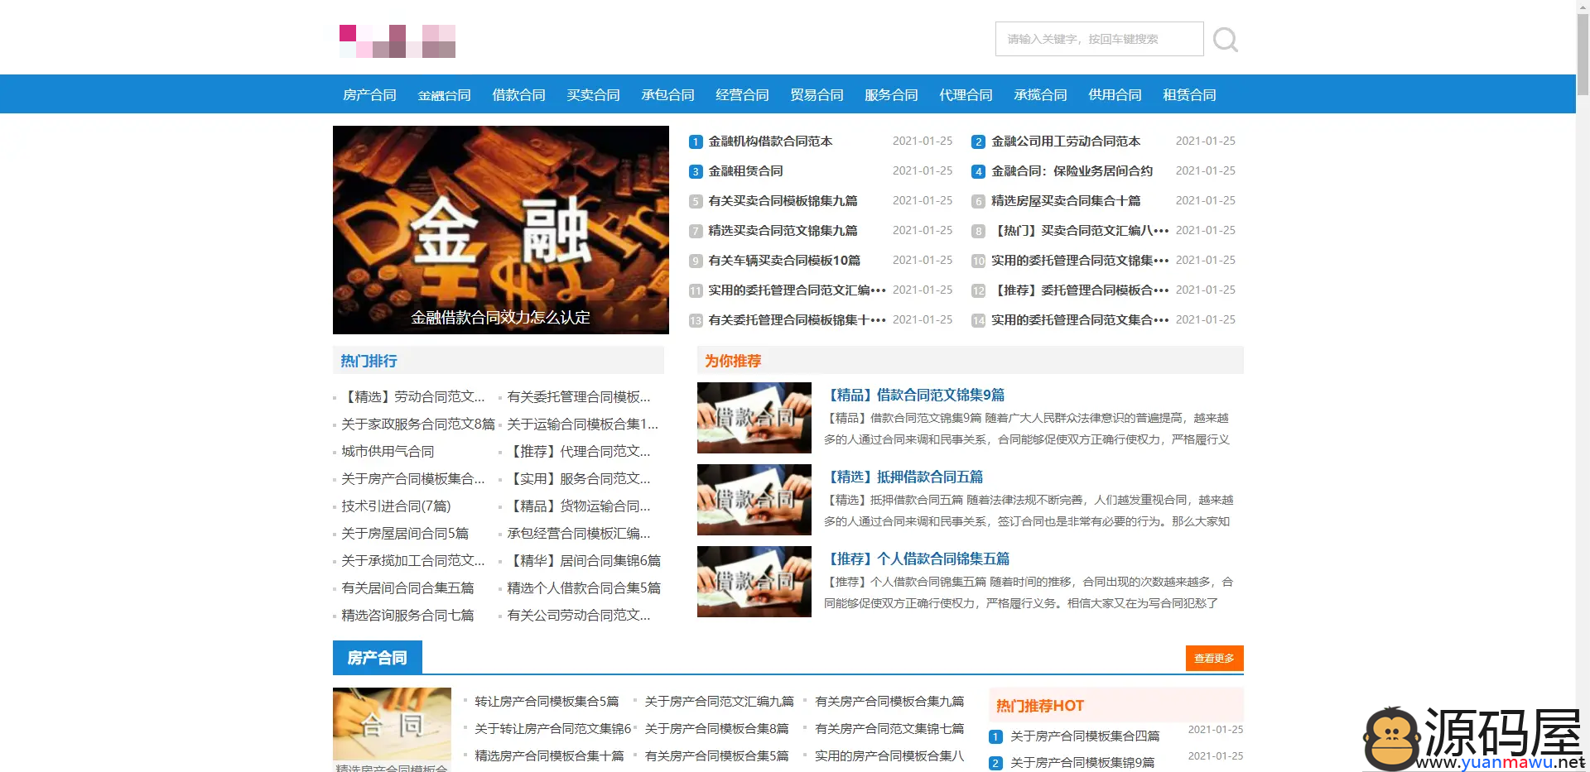Screen dimensions: 1590x772
Task: Open article 金融机构借款合同范本
Action: [x=770, y=141]
